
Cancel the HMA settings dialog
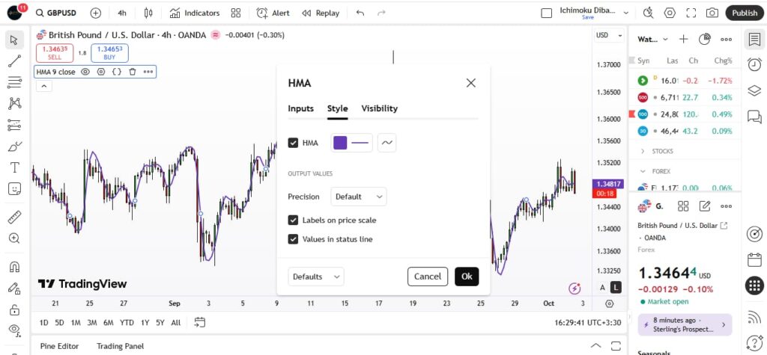pyautogui.click(x=428, y=277)
